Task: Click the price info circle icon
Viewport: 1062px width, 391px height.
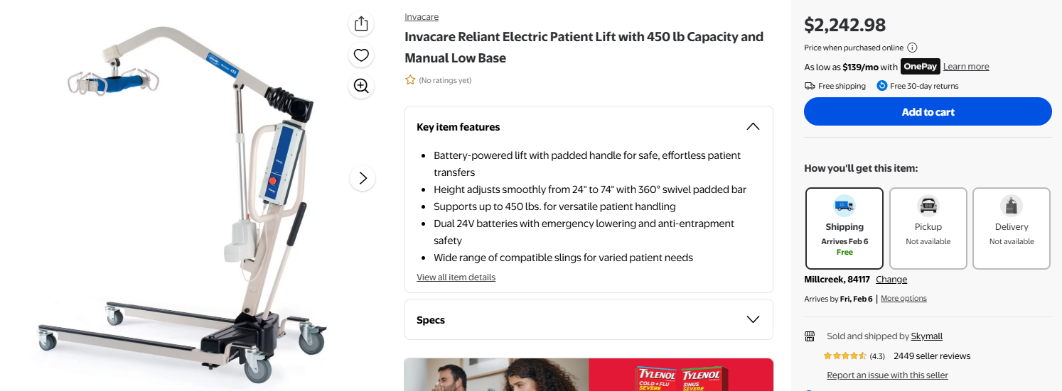Action: pos(912,48)
